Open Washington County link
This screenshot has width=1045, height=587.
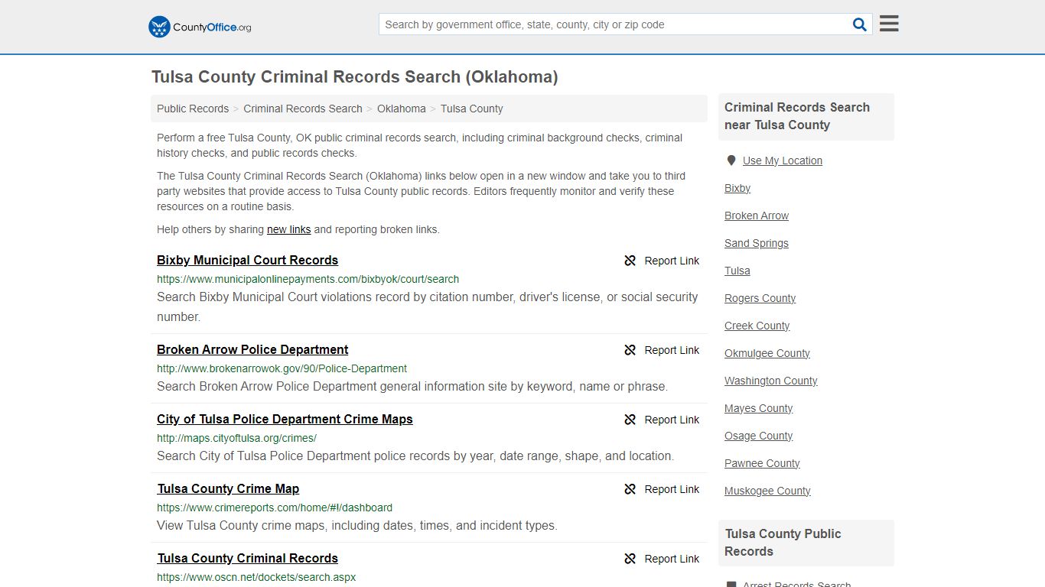coord(771,381)
